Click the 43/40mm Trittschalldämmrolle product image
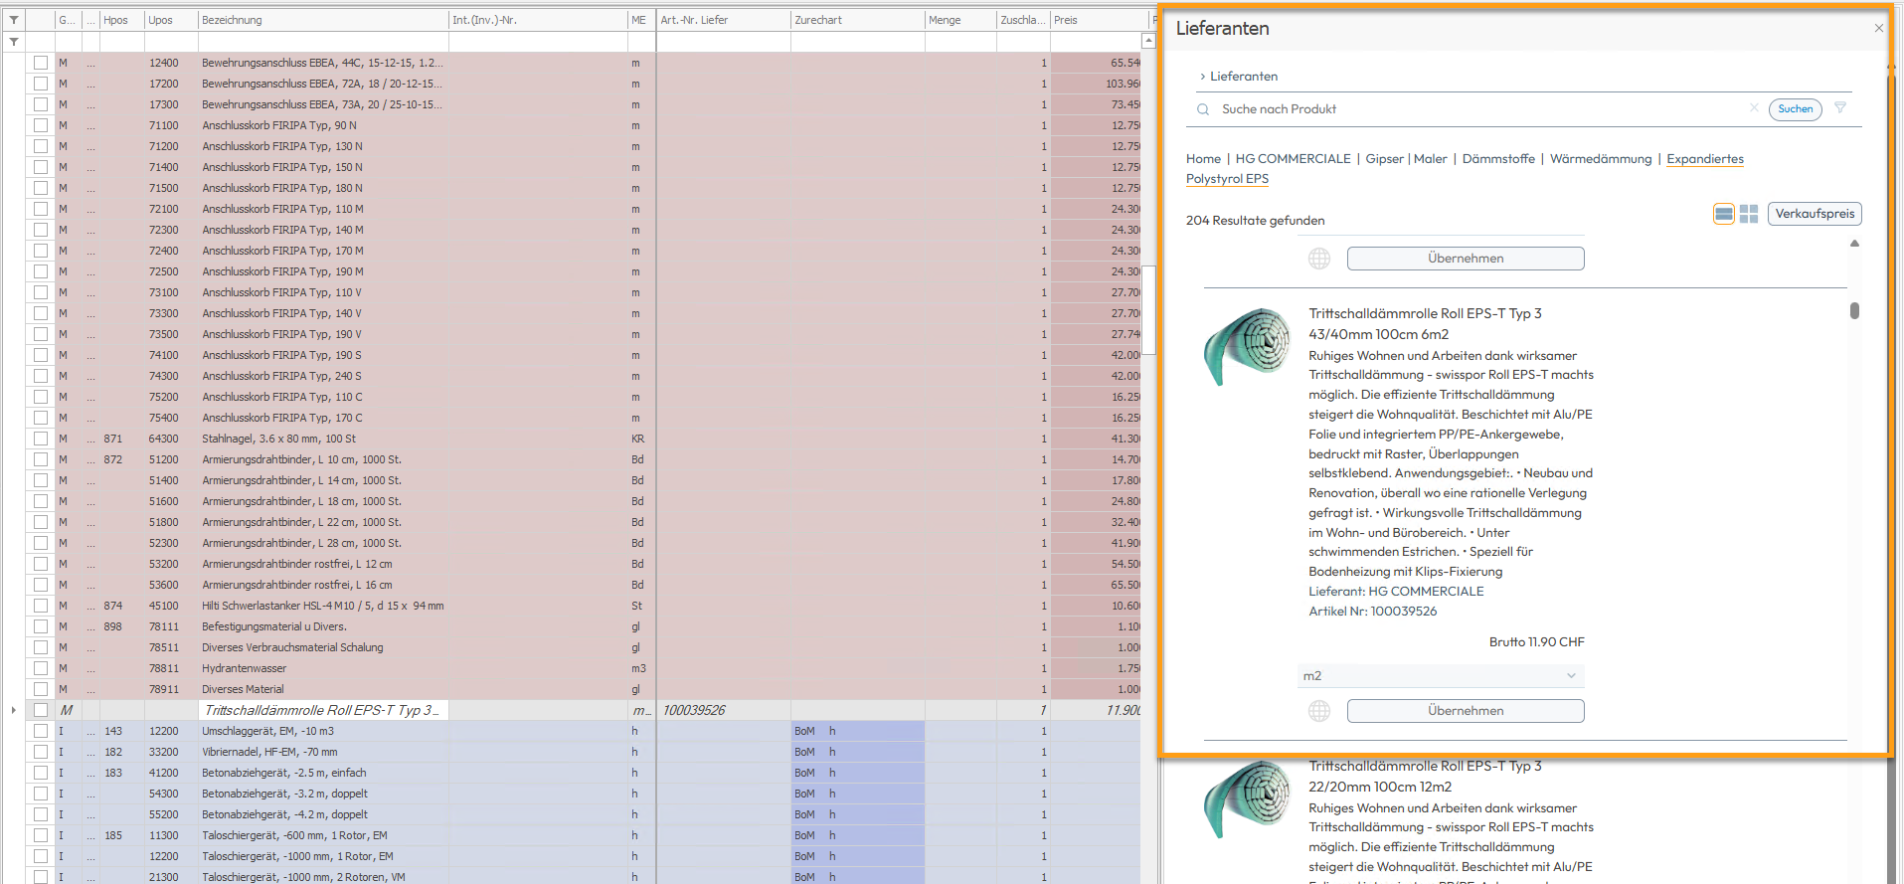Screen dimensions: 1904x884 click(1247, 345)
